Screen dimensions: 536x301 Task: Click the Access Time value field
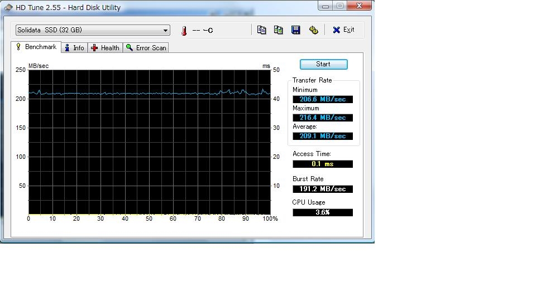pyautogui.click(x=323, y=164)
